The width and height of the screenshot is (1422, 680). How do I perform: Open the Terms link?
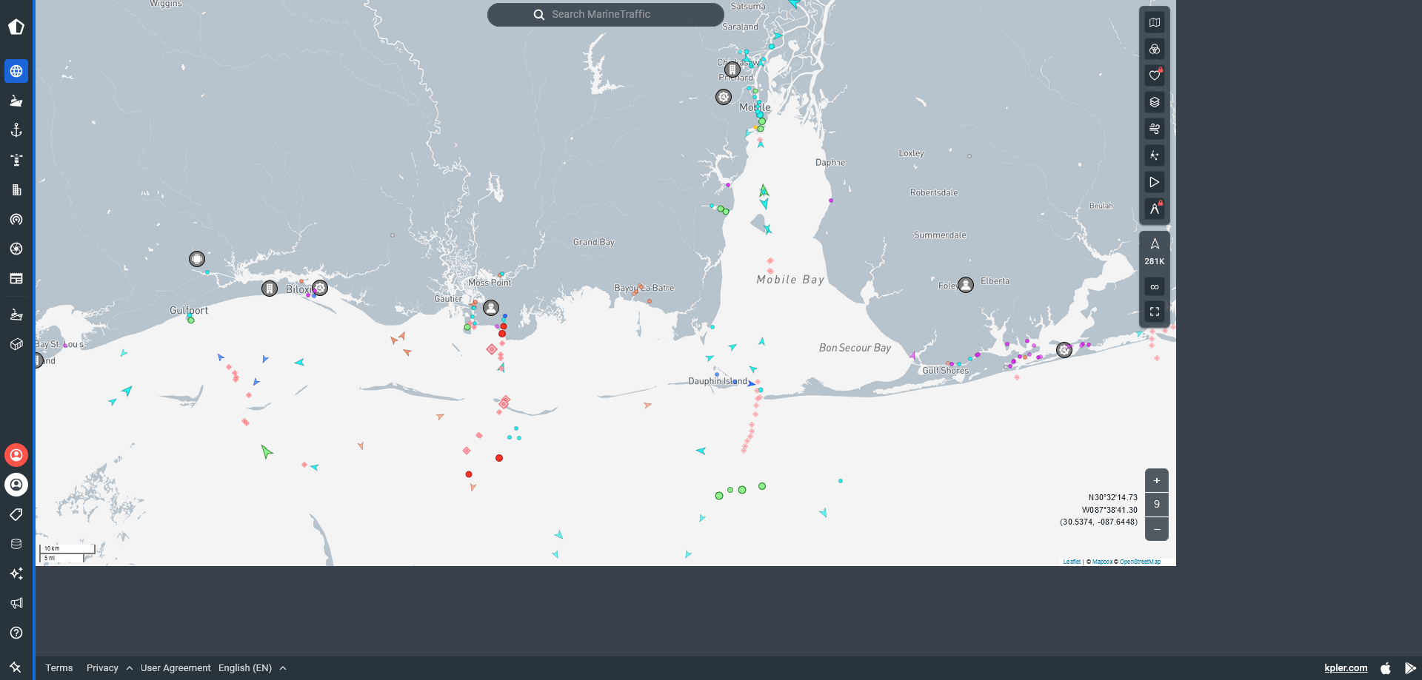tap(59, 667)
